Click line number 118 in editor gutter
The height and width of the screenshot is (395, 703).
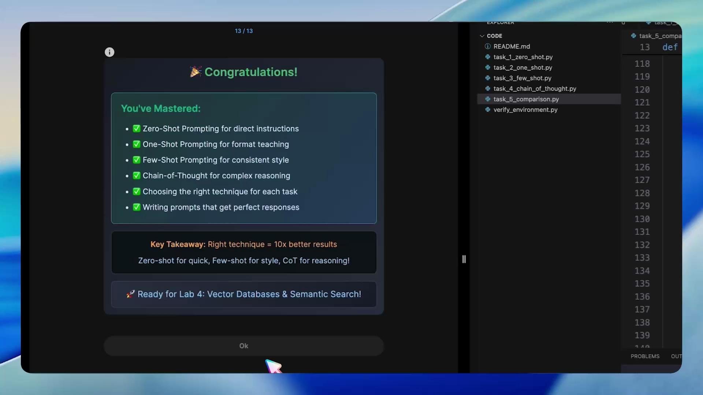pyautogui.click(x=642, y=64)
